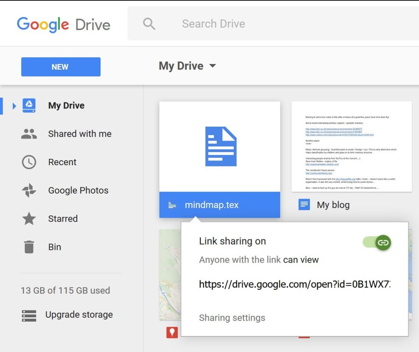Expand My Drive in the sidebar

coord(14,105)
